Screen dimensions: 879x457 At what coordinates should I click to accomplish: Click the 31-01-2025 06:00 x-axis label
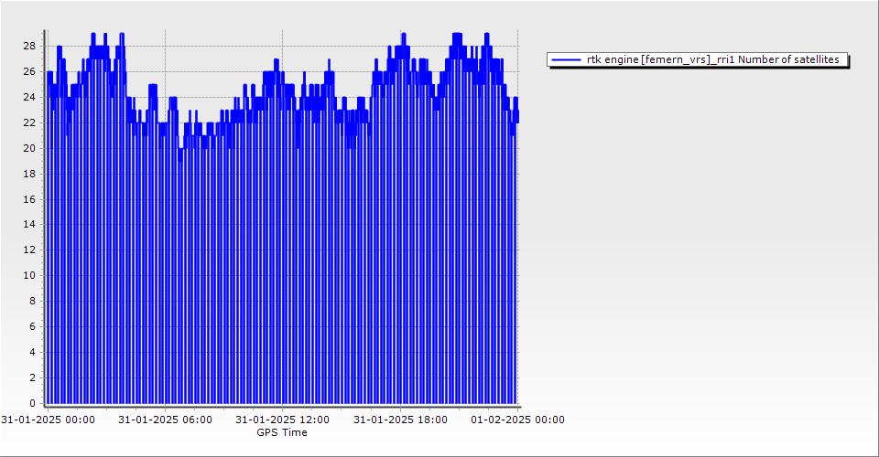pyautogui.click(x=166, y=420)
